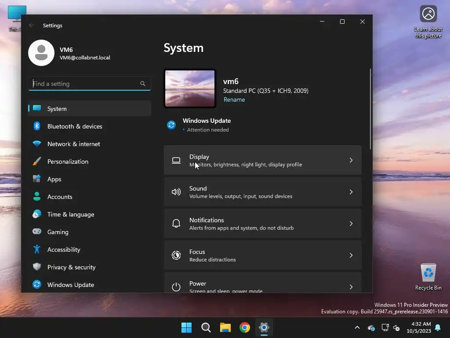Click the muted volume tray icon
The width and height of the screenshot is (450, 338).
(396, 327)
